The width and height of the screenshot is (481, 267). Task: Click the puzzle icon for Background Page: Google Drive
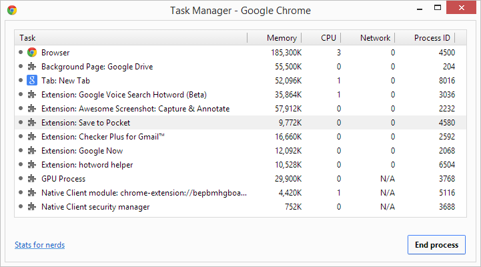tap(32, 67)
